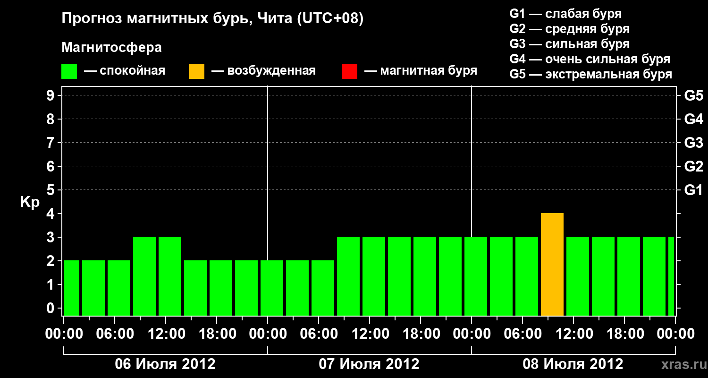708x378 pixels.
Task: Click the '06:00' time label under 08 July
Action: (x=523, y=334)
